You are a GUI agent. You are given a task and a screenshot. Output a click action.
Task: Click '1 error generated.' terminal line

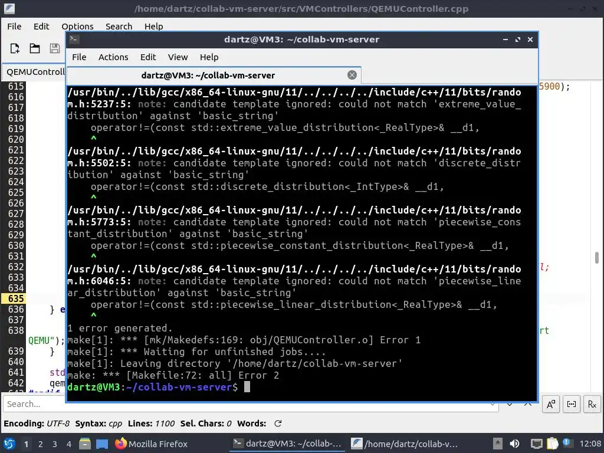click(x=120, y=328)
